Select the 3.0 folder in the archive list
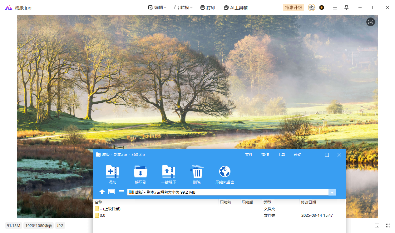 click(102, 216)
